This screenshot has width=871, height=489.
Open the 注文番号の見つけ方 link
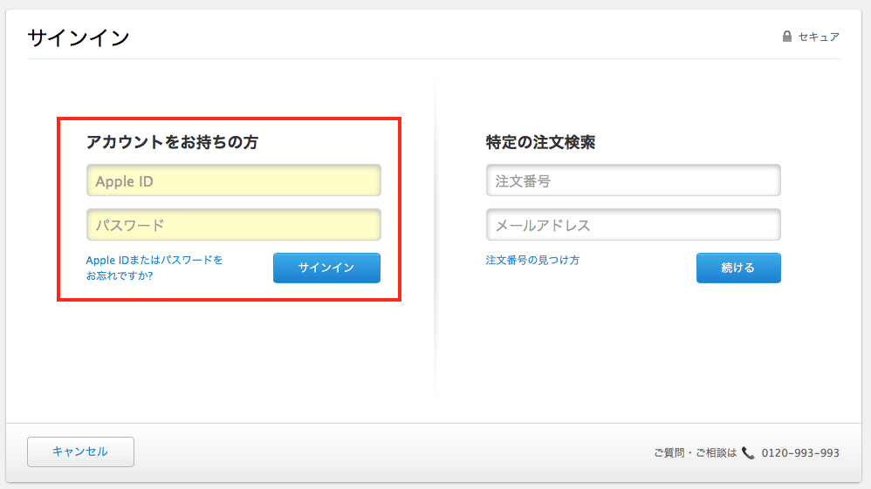[532, 260]
